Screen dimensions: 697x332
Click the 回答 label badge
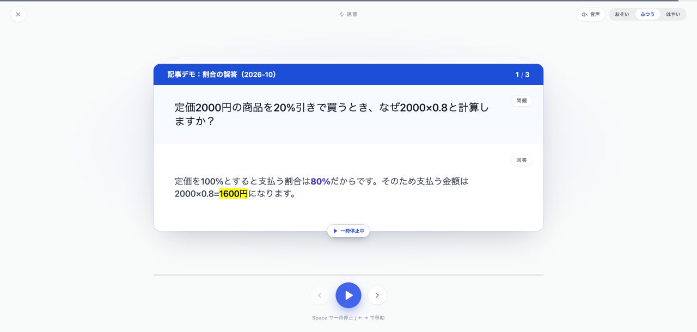coord(522,161)
